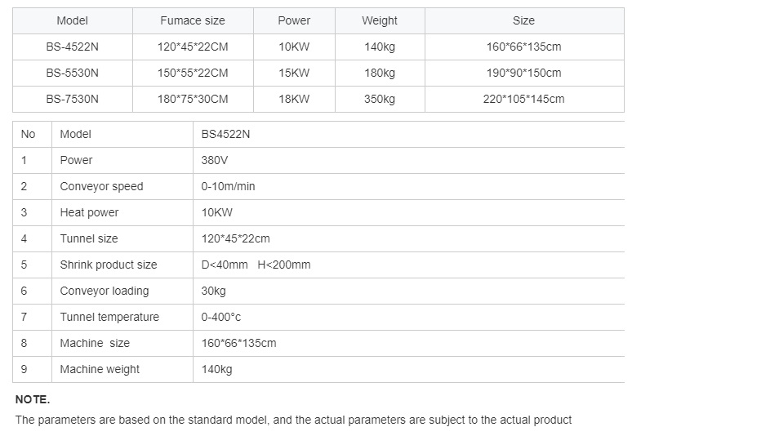Click the Furnace size column header
Viewport: 779px width, 436px height.
coord(193,21)
